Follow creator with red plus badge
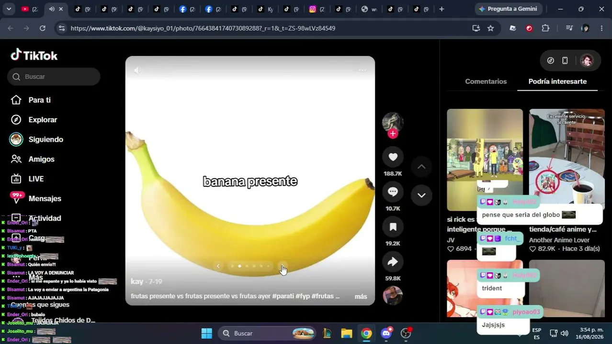 click(x=393, y=134)
